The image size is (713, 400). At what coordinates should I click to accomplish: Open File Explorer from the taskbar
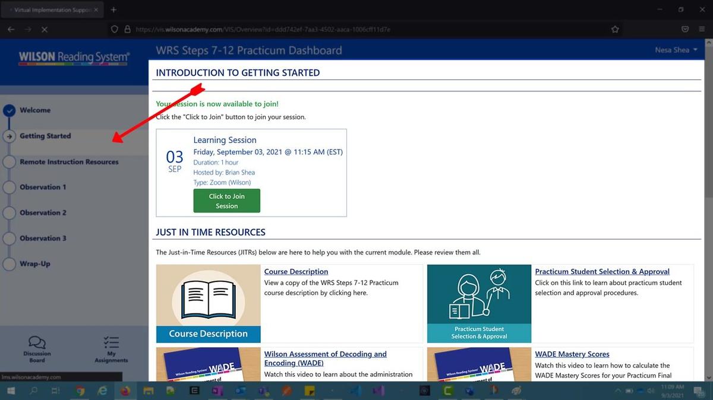pyautogui.click(x=148, y=391)
